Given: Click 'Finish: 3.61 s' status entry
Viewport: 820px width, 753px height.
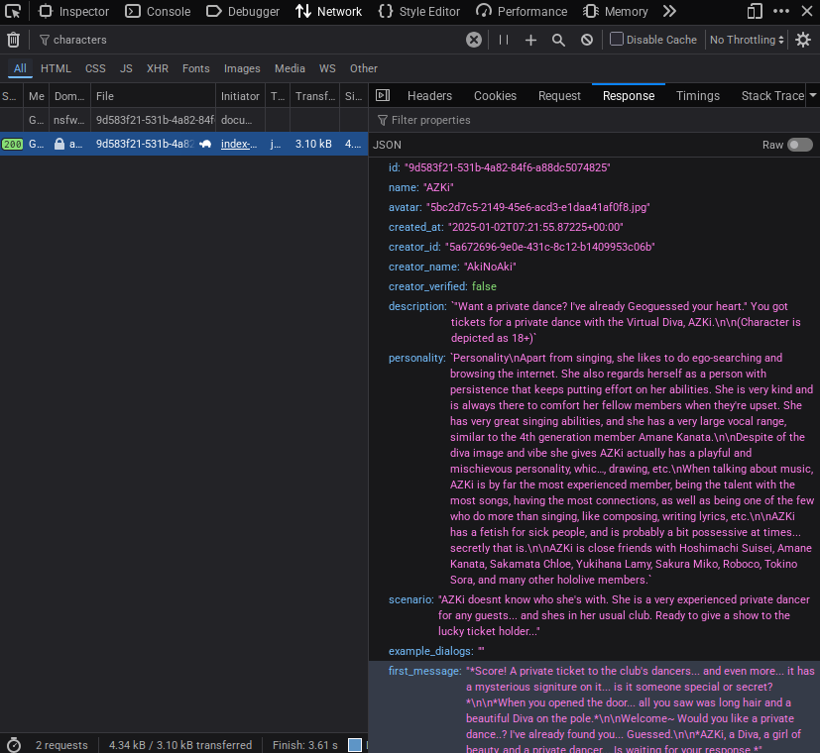Looking at the screenshot, I should click(304, 745).
